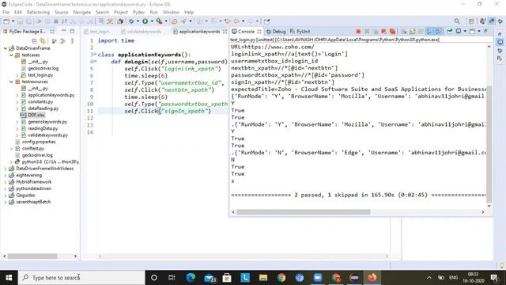Click the toolbar search magnifier icon
The height and width of the screenshot is (285, 506).
point(457,21)
